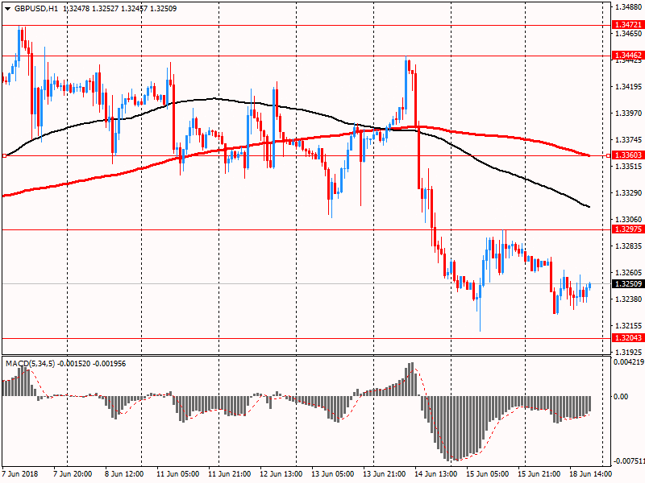Click the 11 Jun 05:00 time label
This screenshot has height=483, width=645.
[x=177, y=474]
